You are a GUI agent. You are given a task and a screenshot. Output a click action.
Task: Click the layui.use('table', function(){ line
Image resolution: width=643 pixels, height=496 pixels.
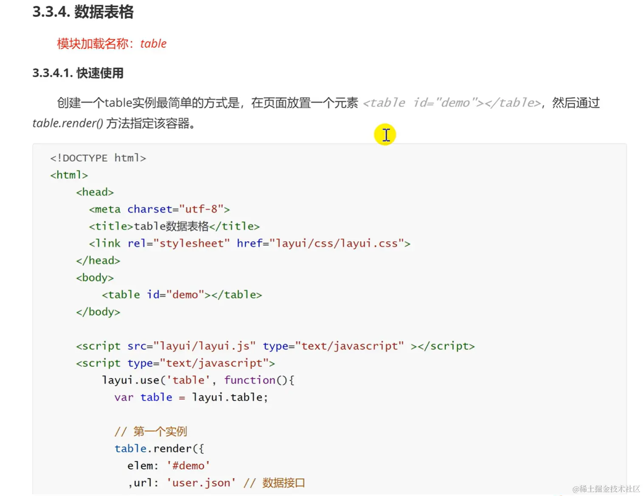[x=198, y=380]
